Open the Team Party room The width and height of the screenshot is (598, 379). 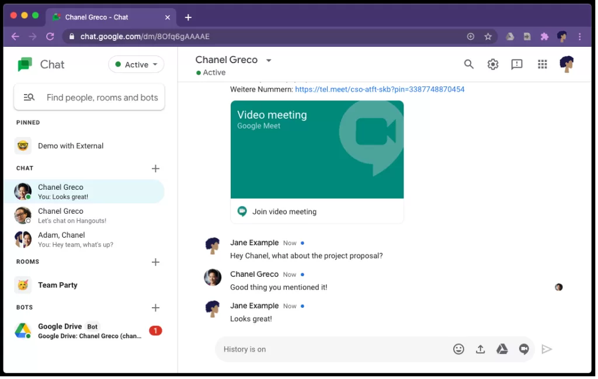pos(58,285)
